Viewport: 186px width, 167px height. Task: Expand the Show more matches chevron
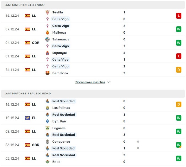pos(108,82)
